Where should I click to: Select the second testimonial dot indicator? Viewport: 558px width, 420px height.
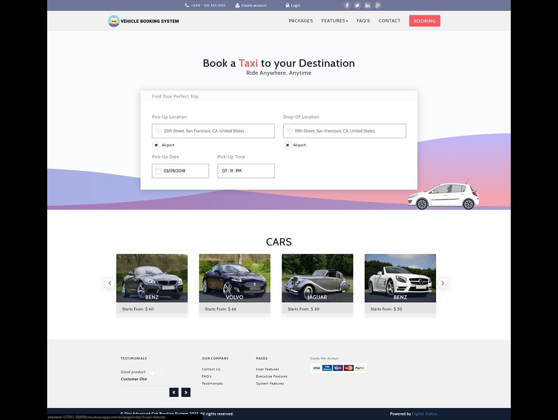[x=156, y=373]
